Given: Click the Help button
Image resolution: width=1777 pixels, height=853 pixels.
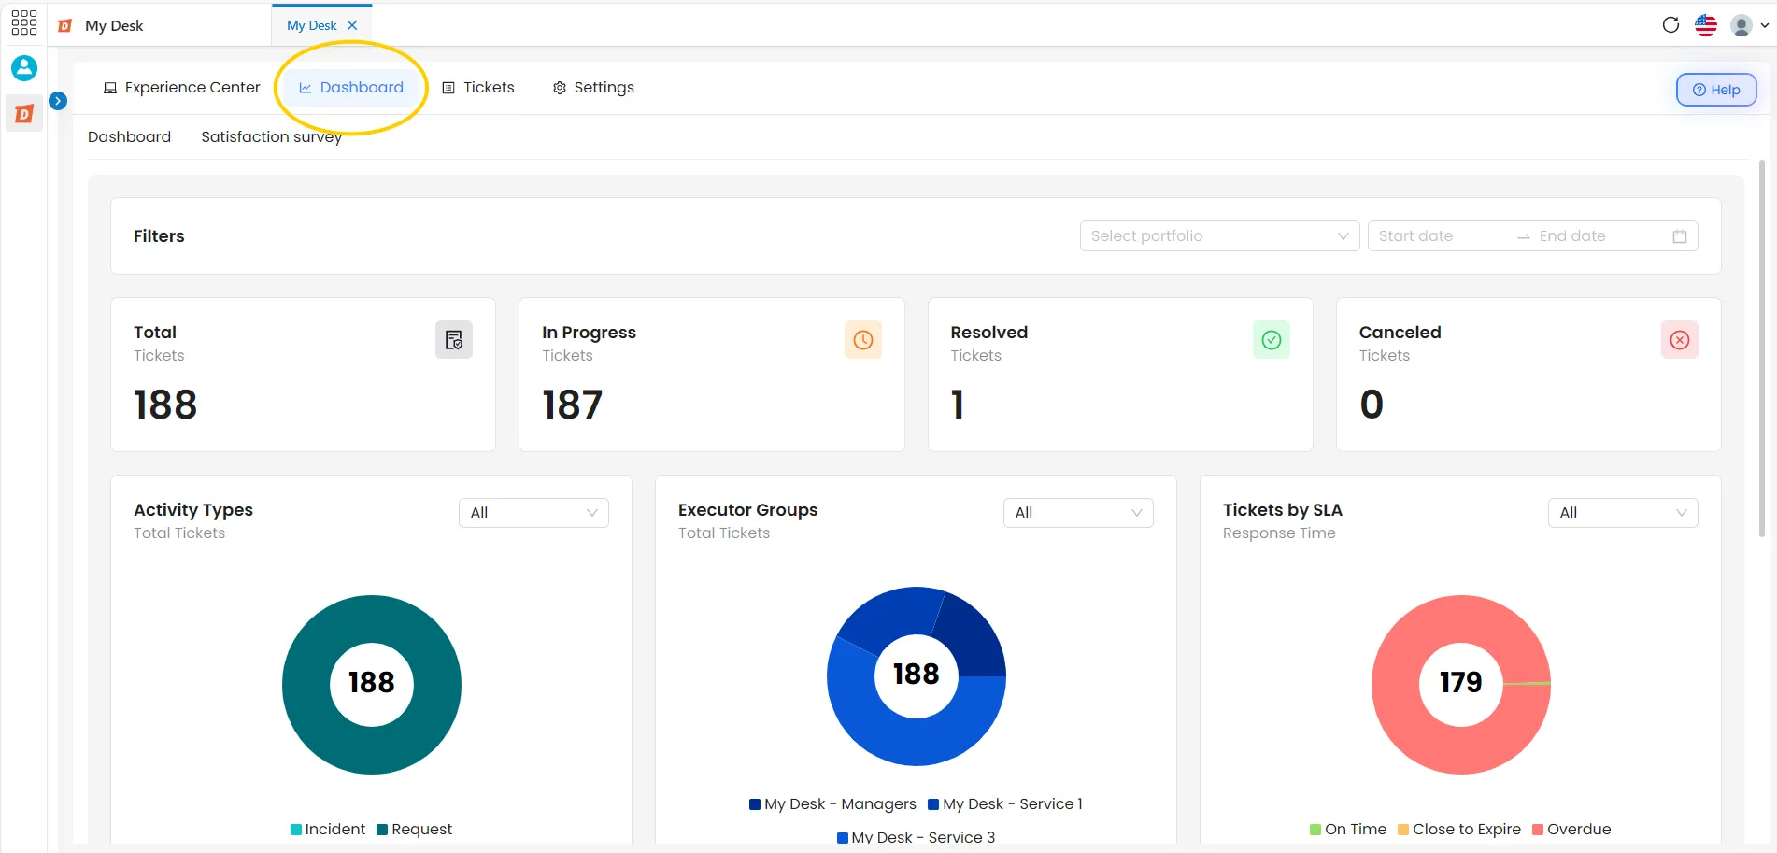Looking at the screenshot, I should tap(1716, 90).
